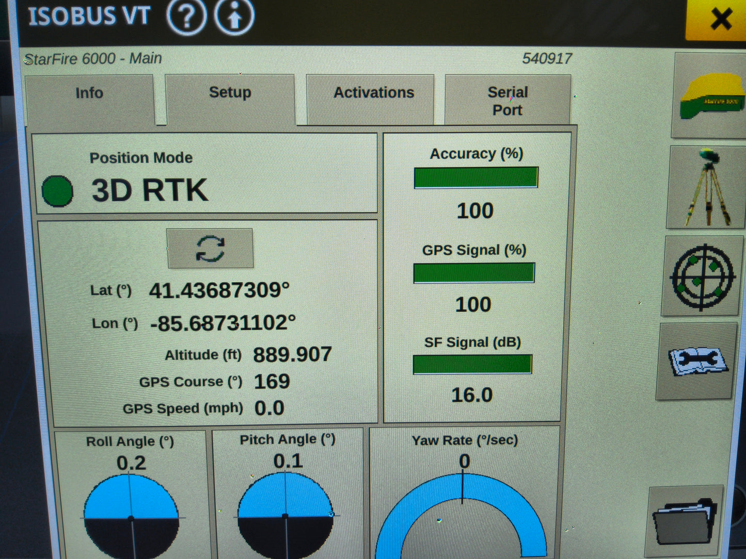Select the Accuracy (%) label

(x=477, y=154)
